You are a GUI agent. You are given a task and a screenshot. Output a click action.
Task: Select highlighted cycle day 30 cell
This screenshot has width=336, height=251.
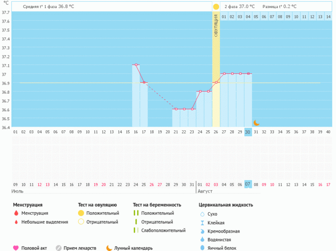(x=248, y=132)
